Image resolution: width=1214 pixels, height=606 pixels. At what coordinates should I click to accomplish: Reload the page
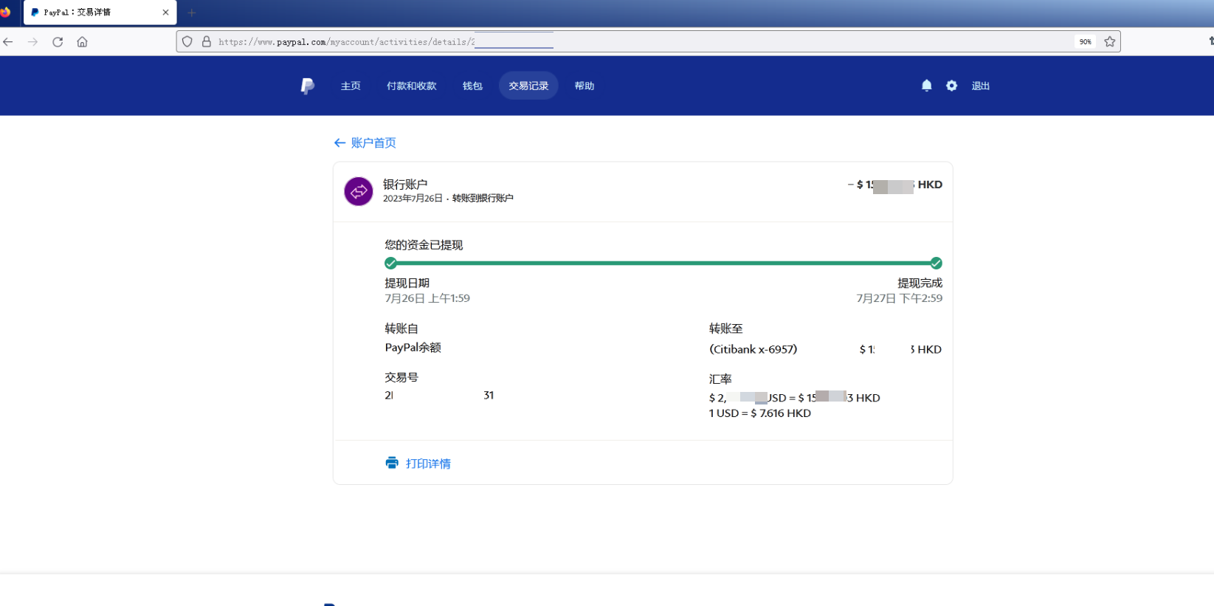[x=58, y=42]
